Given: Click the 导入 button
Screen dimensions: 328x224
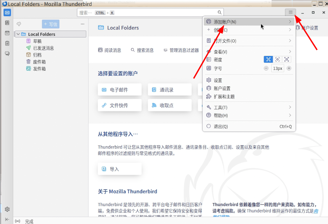Looking at the screenshot, I should (120, 169).
